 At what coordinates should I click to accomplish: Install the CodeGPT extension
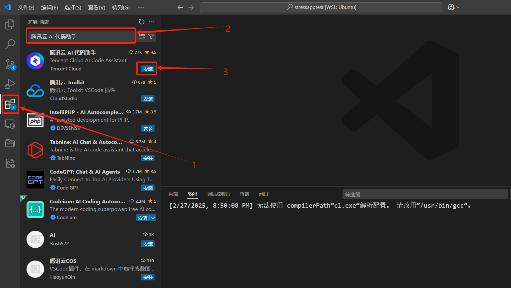tap(148, 188)
